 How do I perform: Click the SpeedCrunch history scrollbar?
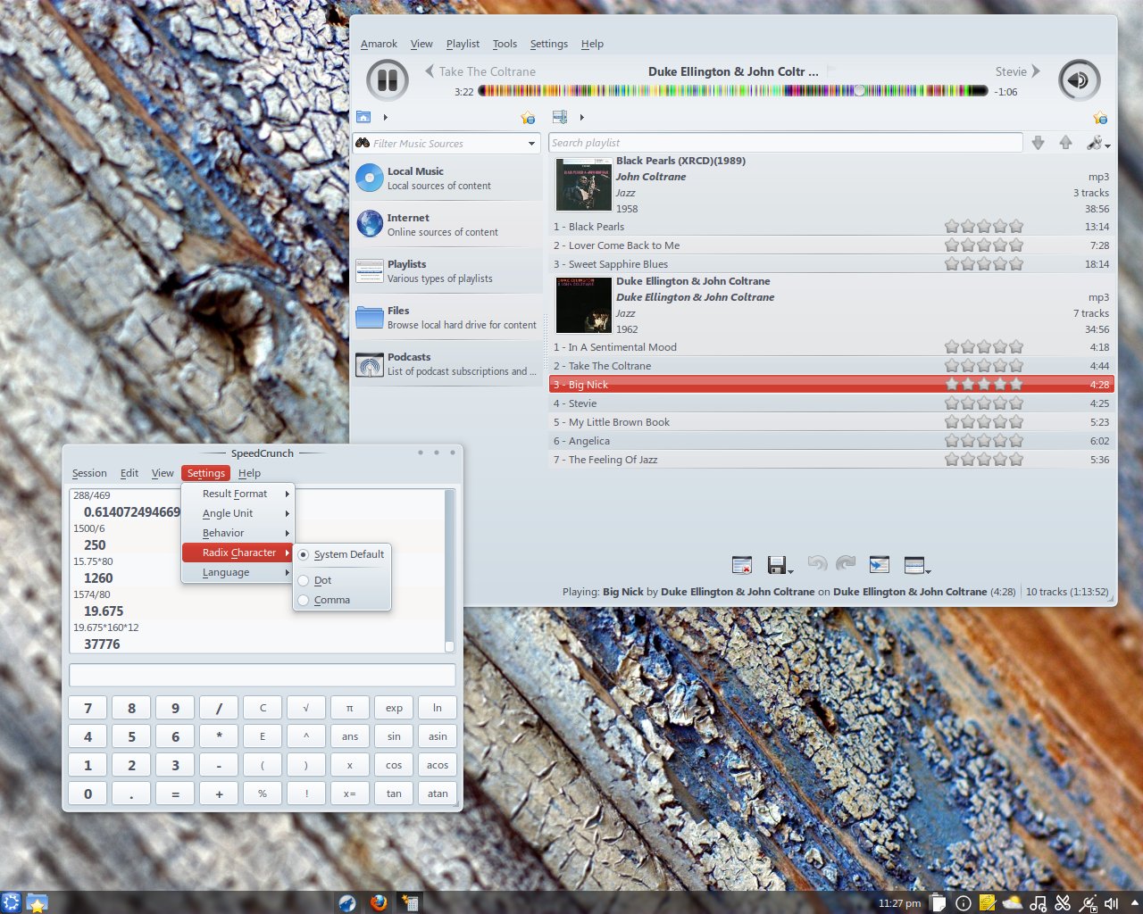pyautogui.click(x=449, y=570)
